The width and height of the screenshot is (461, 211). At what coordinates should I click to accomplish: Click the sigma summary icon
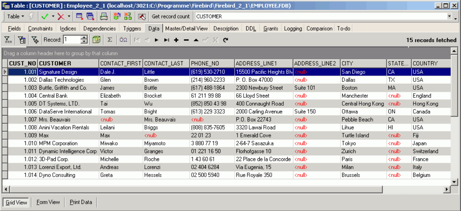click(110, 40)
